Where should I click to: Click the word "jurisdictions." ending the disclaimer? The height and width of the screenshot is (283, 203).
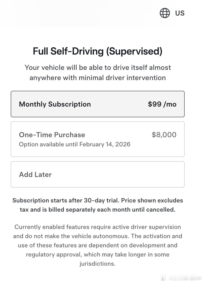pyautogui.click(x=97, y=264)
